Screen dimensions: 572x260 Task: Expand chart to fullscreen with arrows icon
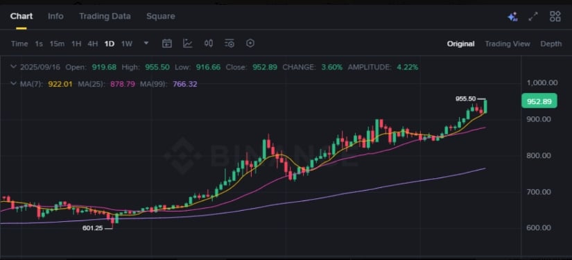pos(533,17)
